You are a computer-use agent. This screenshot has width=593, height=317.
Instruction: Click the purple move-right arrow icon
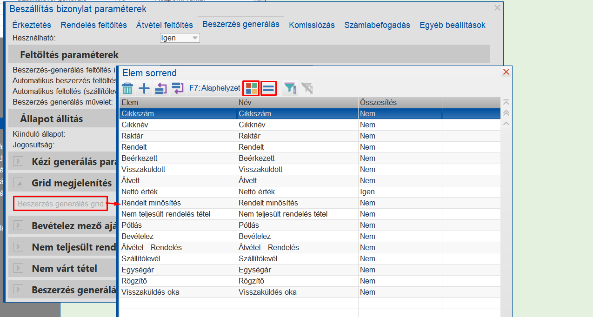[x=177, y=88]
